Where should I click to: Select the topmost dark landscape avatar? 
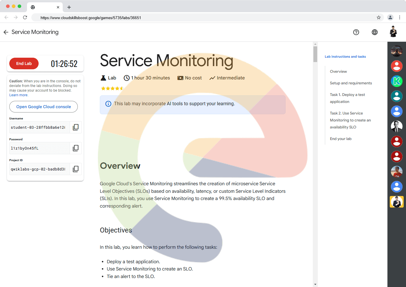point(397,51)
